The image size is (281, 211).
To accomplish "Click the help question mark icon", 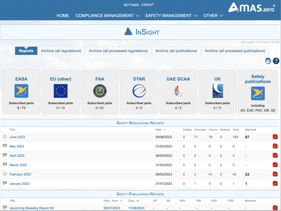I will click(276, 61).
